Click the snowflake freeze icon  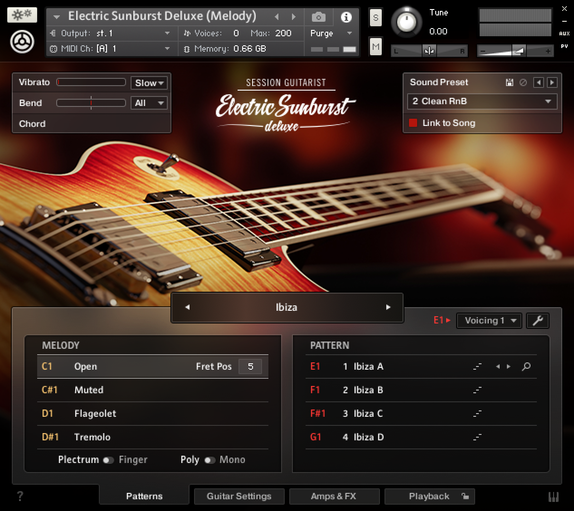[22, 15]
